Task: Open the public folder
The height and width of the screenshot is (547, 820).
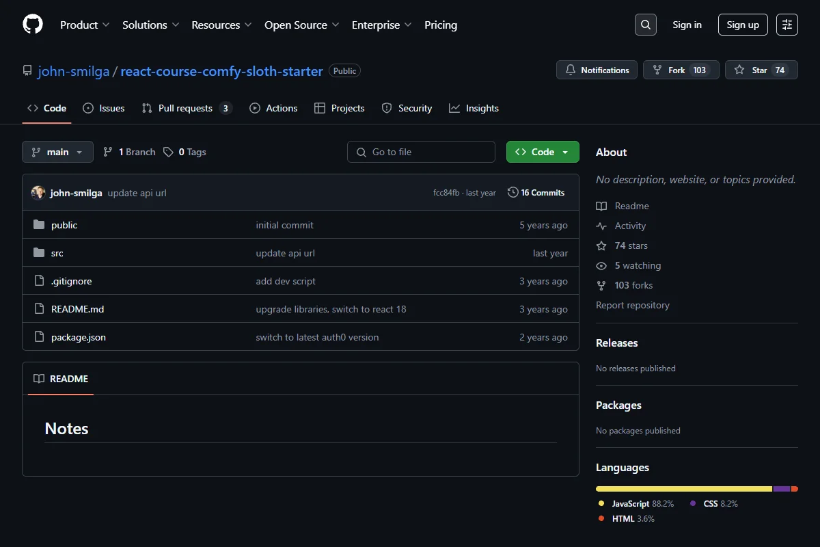Action: (64, 225)
